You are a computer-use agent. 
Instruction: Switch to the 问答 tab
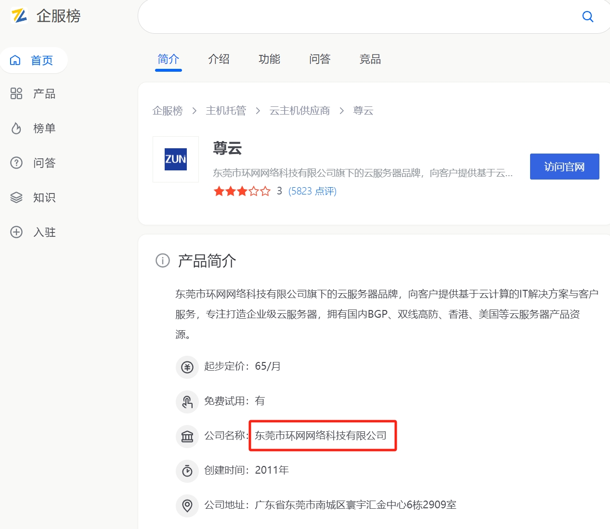[320, 59]
